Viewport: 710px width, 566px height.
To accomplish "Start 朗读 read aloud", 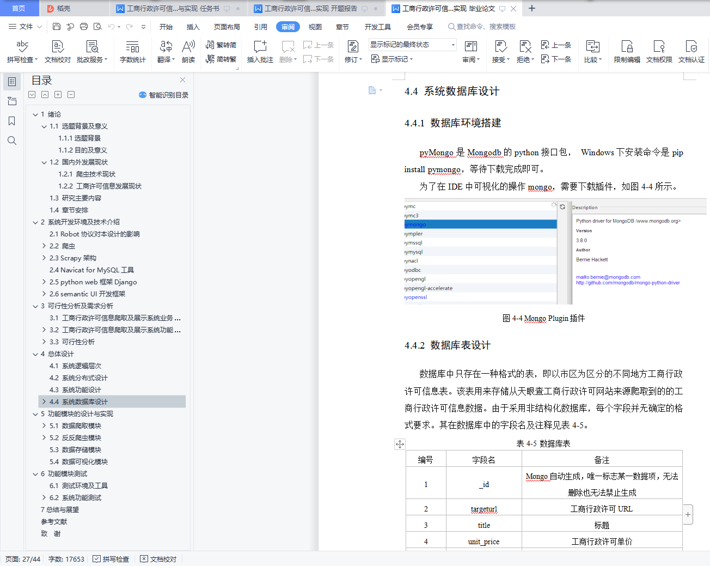I will tap(188, 52).
